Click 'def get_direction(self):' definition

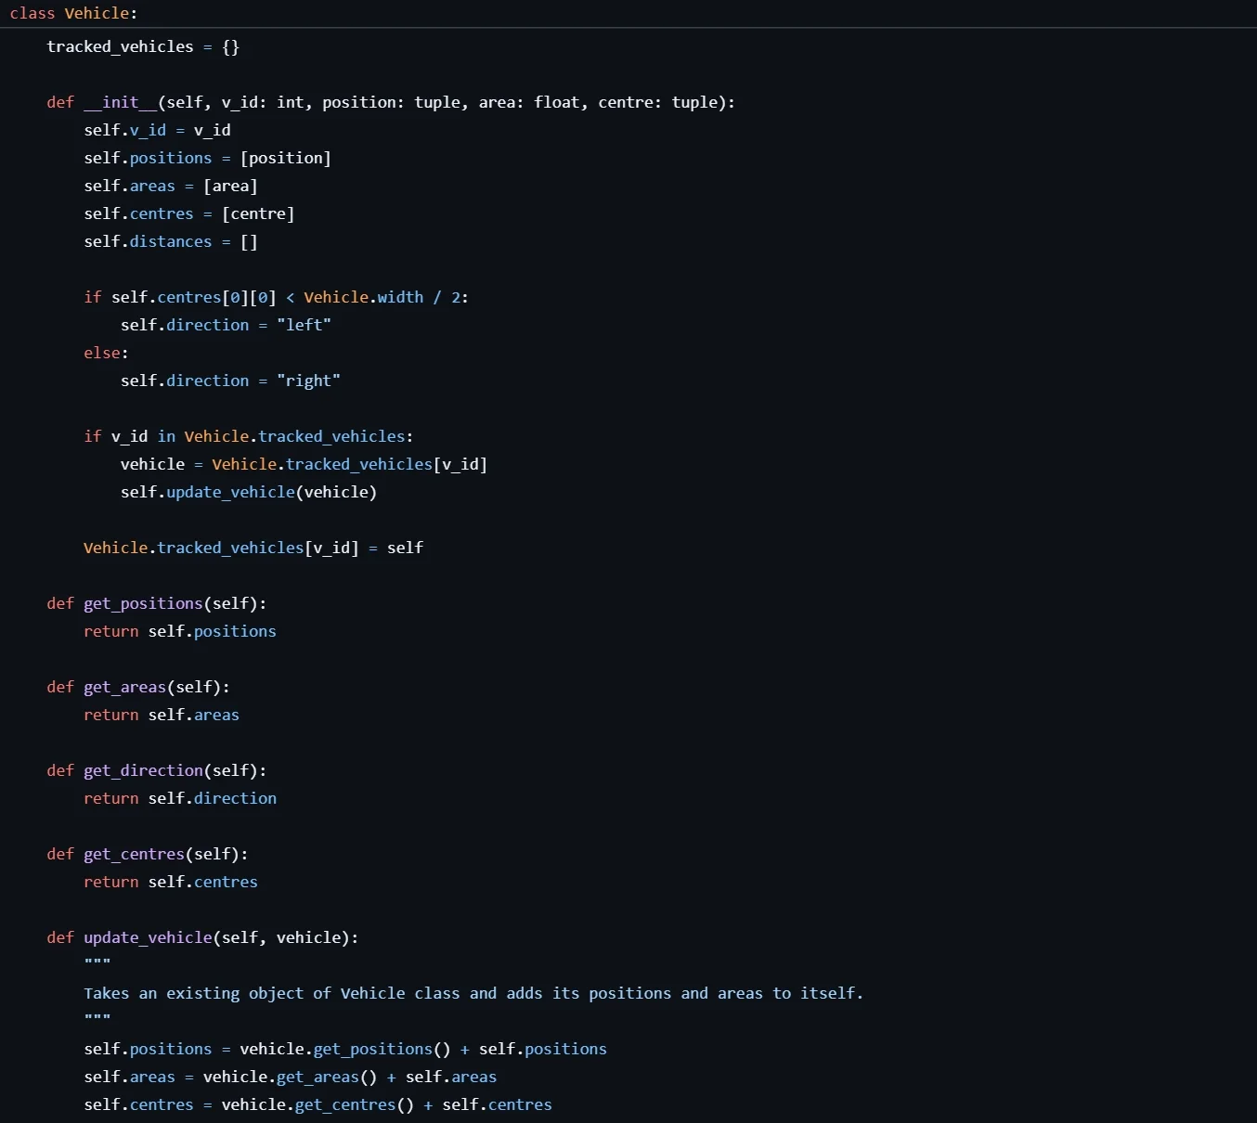tap(157, 770)
